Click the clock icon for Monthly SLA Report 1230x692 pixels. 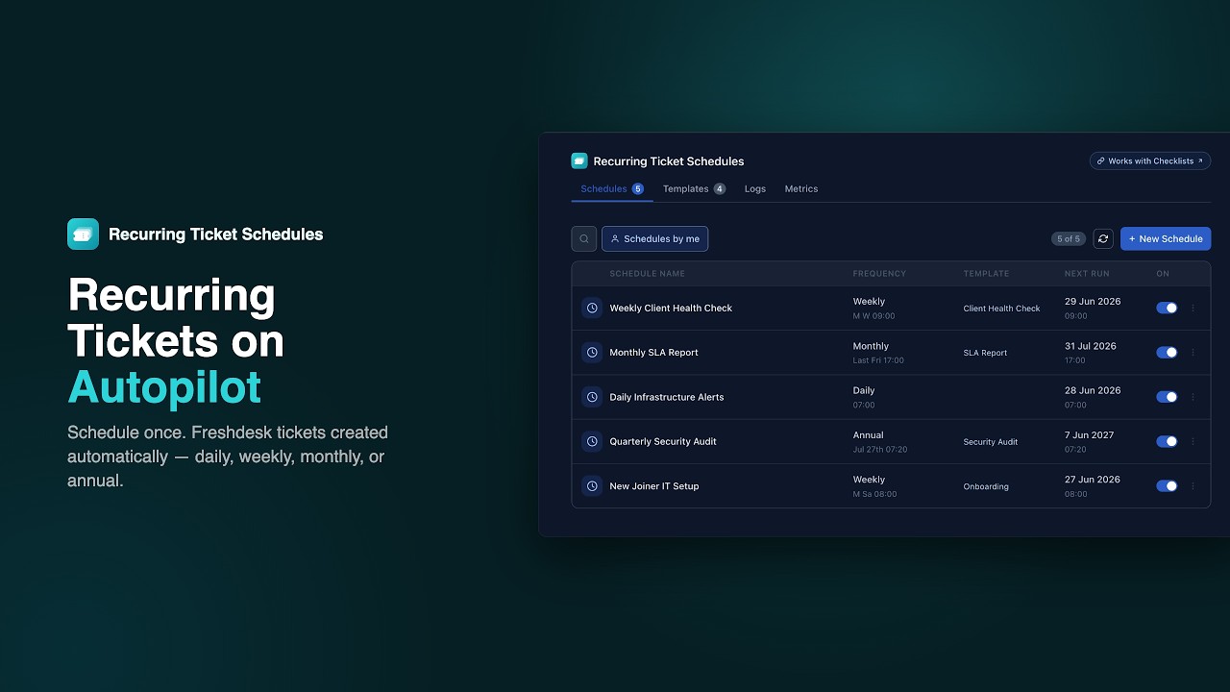[x=592, y=352]
